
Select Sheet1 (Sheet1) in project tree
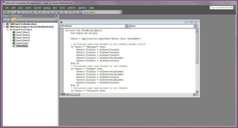coord(23,33)
